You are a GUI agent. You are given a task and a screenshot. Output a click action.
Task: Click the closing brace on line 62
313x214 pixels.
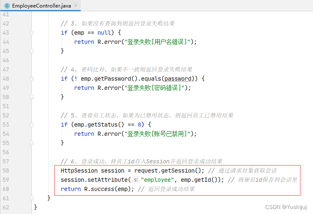click(36, 207)
